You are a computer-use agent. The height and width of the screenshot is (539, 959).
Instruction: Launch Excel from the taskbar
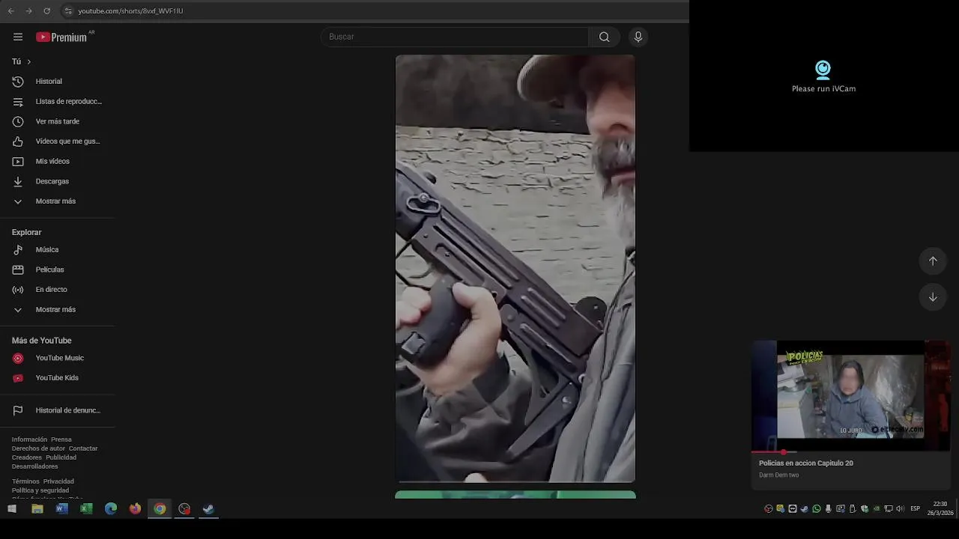pyautogui.click(x=86, y=509)
